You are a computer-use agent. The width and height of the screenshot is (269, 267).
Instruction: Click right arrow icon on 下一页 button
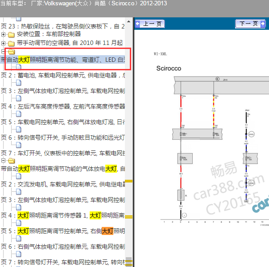(x=263, y=24)
